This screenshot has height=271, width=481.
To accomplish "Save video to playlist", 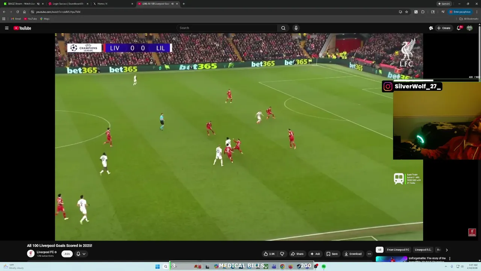I will [x=332, y=254].
